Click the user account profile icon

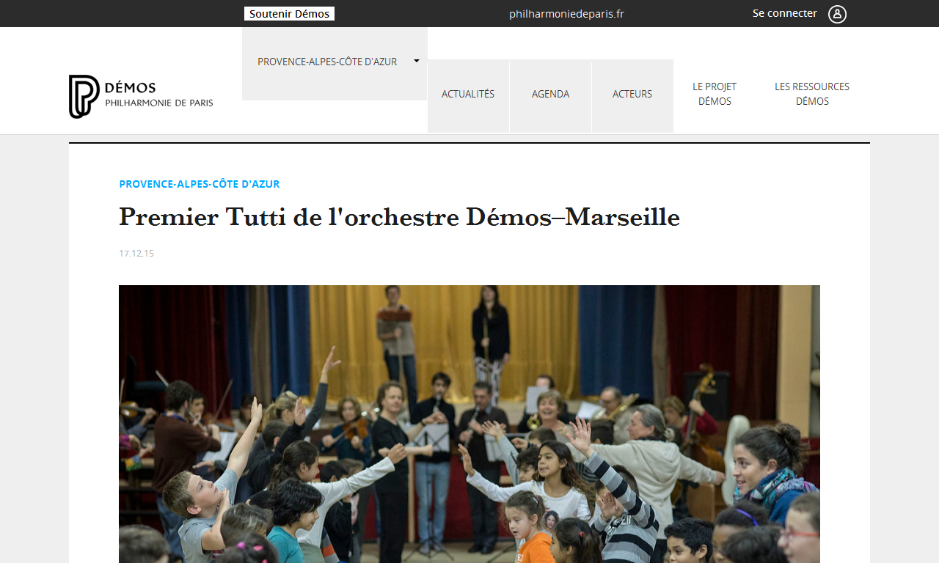[x=837, y=14]
